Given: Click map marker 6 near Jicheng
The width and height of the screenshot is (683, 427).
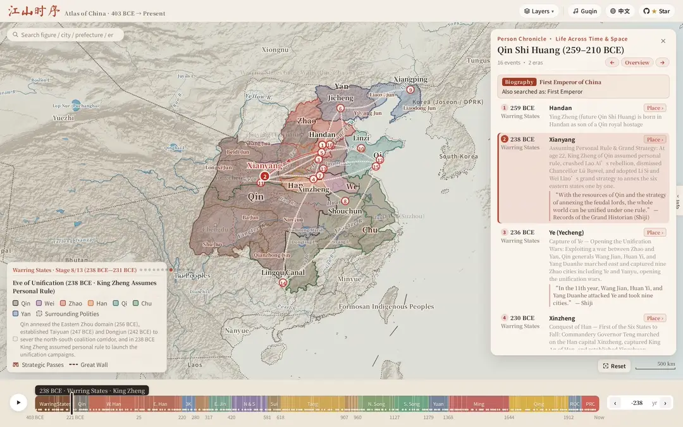Looking at the screenshot, I should point(340,108).
